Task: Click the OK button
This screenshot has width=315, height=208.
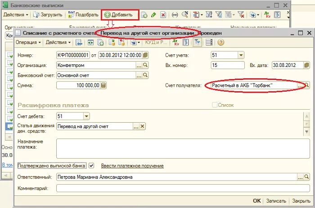Action: (x=257, y=201)
